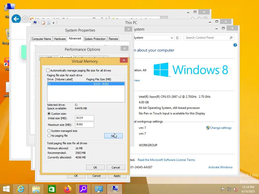
Task: Switch to the Remote tab
Action: [x=113, y=39]
